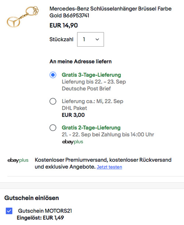184x225 pixels.
Task: Select DHL Paket EUR 3,00 radio button
Action: (x=53, y=101)
